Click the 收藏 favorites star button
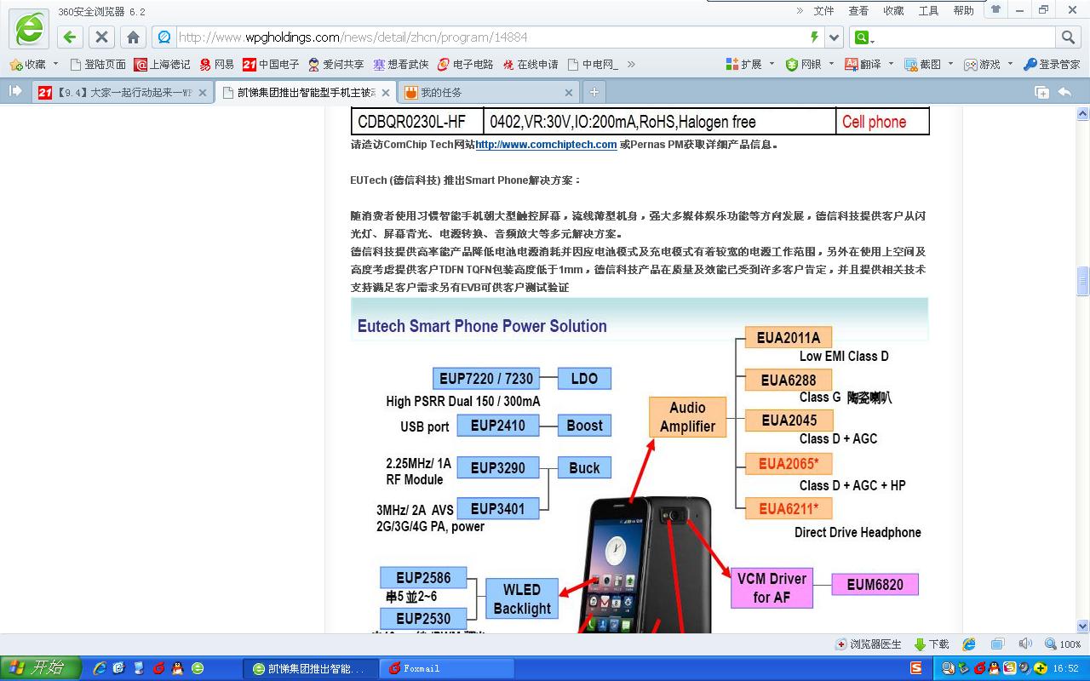 point(28,64)
